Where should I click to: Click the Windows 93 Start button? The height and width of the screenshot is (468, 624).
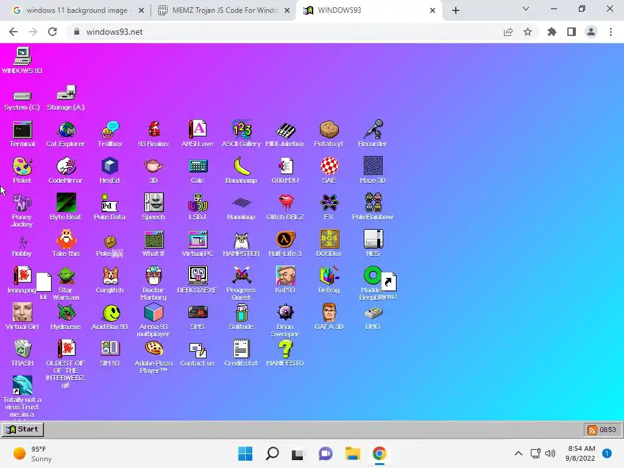coord(23,430)
